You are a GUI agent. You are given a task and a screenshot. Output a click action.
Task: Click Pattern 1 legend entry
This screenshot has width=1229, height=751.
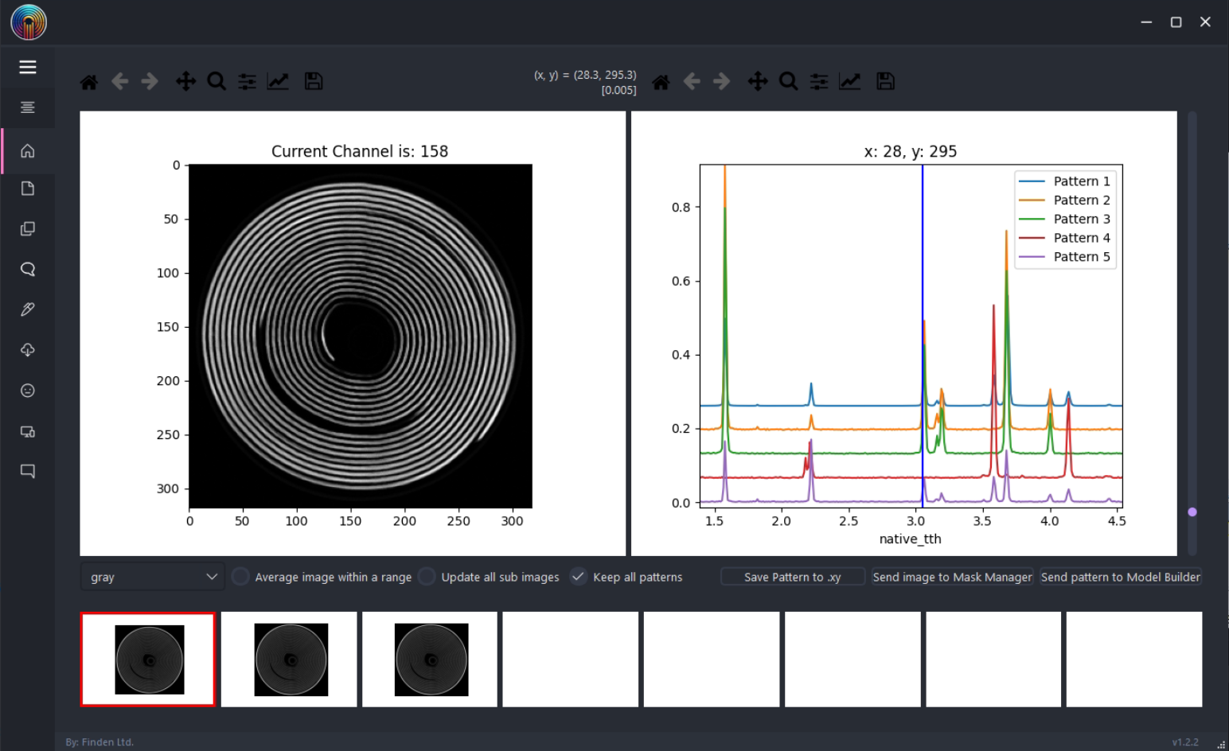tap(1065, 181)
